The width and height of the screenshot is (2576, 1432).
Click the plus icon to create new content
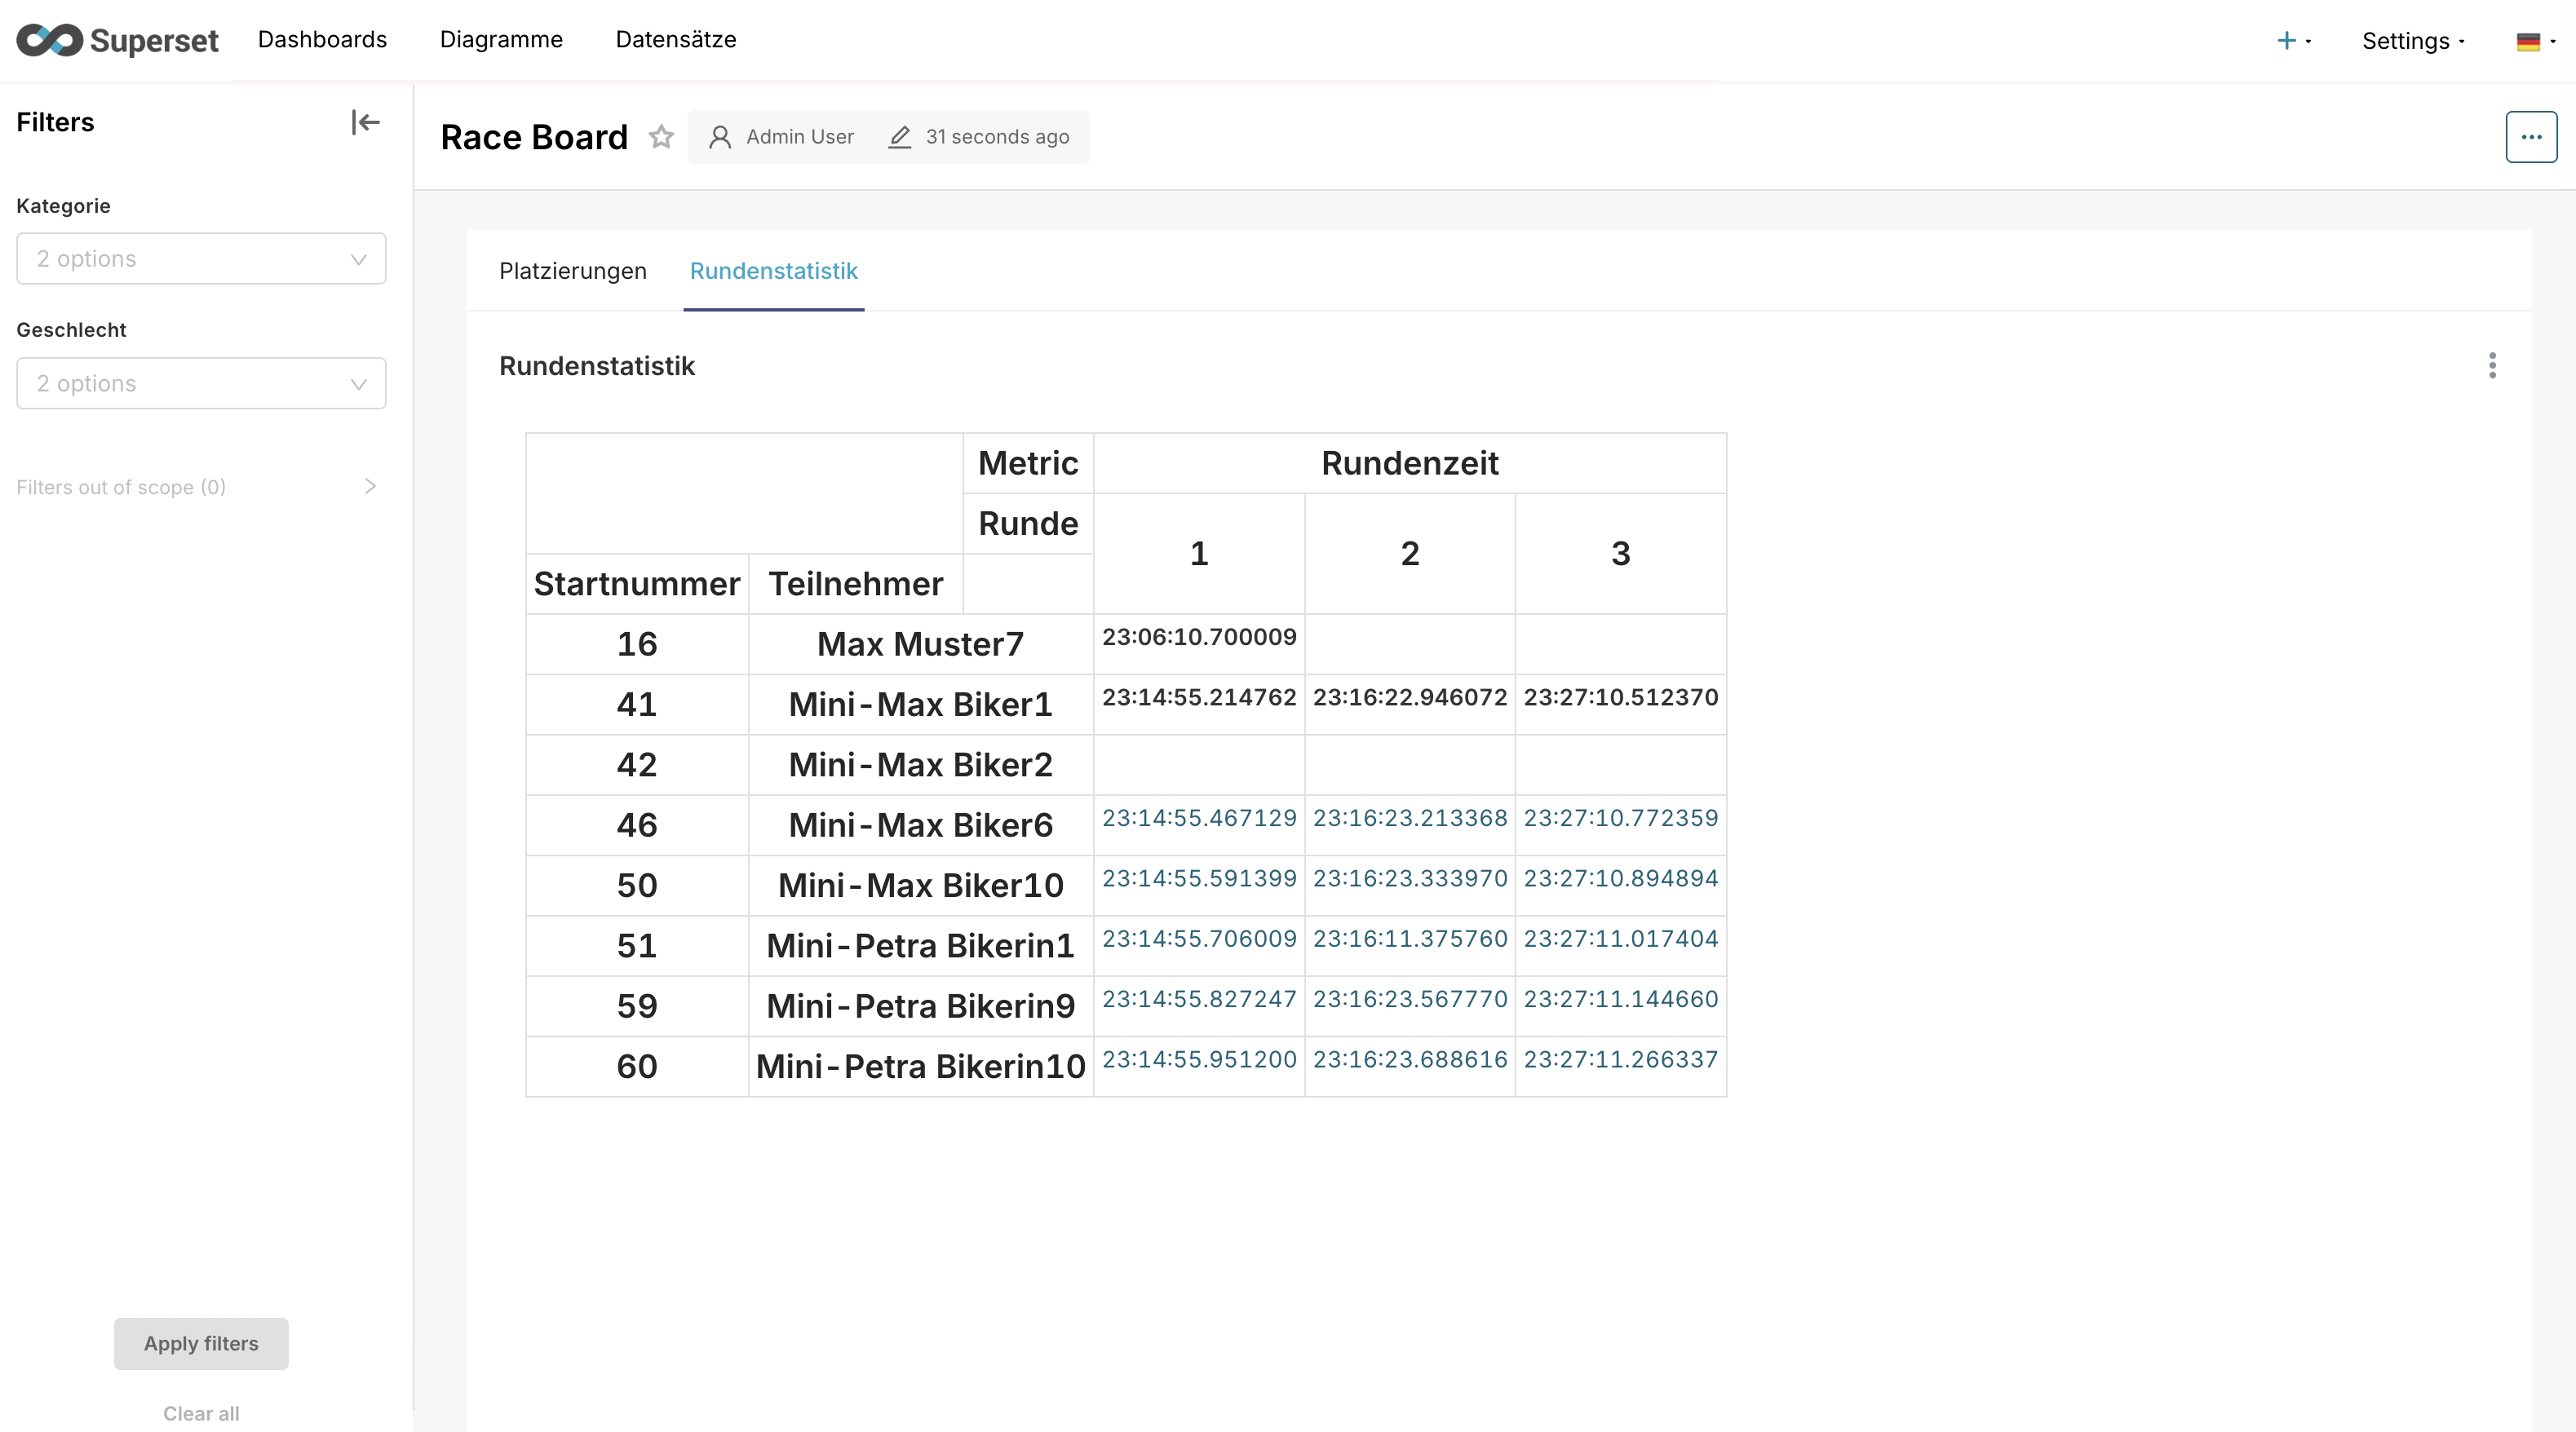2286,41
